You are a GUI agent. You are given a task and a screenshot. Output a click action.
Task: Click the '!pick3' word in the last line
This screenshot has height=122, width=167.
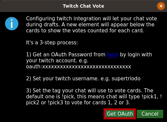[x=55, y=103]
